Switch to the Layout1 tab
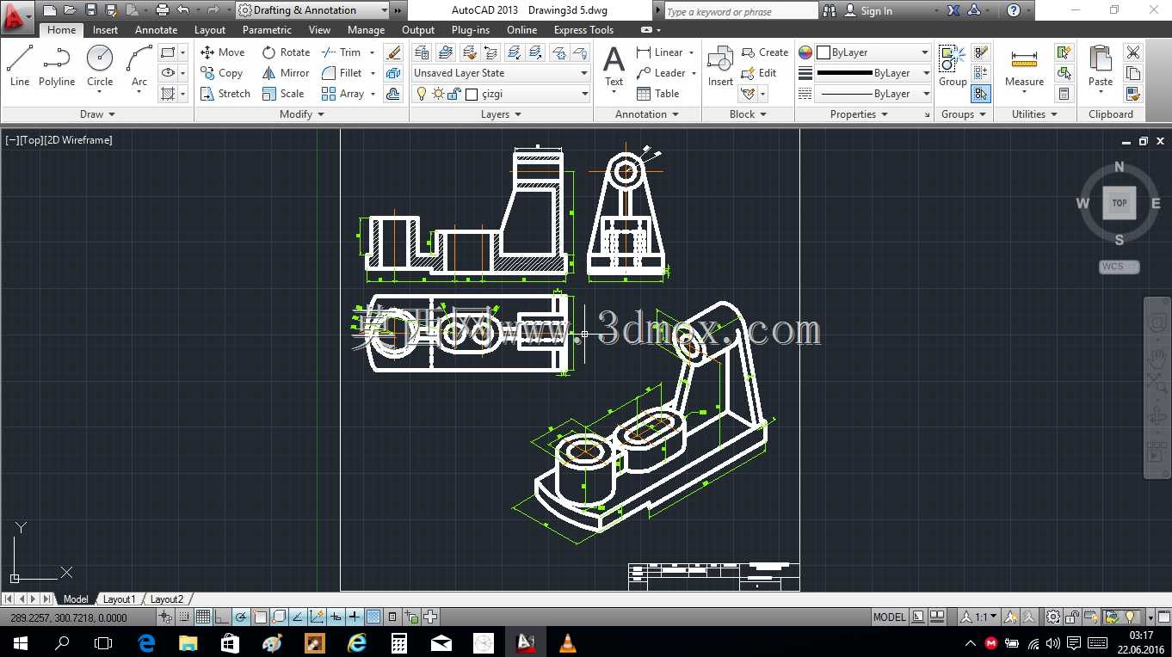 pyautogui.click(x=120, y=599)
